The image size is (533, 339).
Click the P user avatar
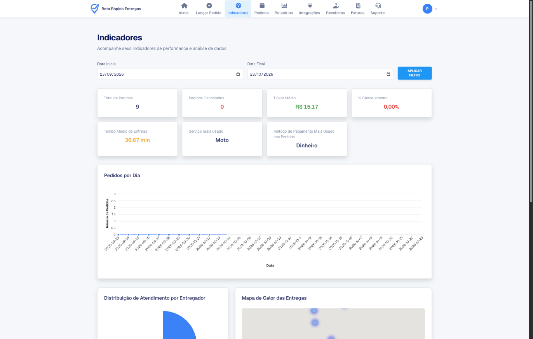pyautogui.click(x=427, y=9)
